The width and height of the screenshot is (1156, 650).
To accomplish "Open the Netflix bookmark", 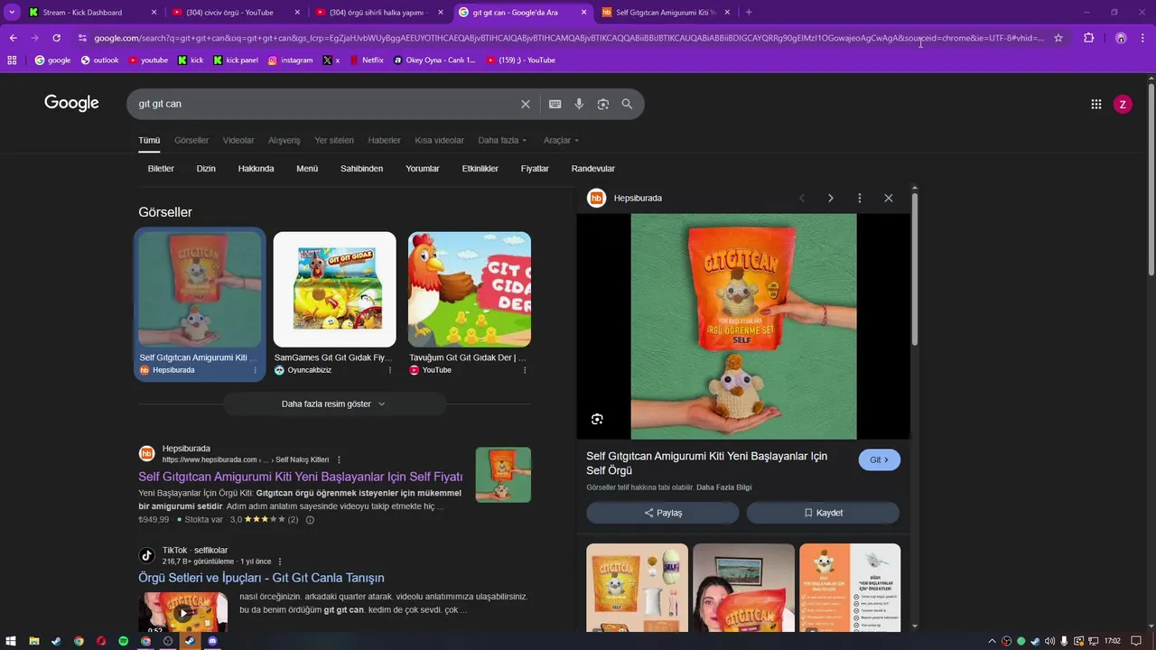I will click(x=366, y=60).
